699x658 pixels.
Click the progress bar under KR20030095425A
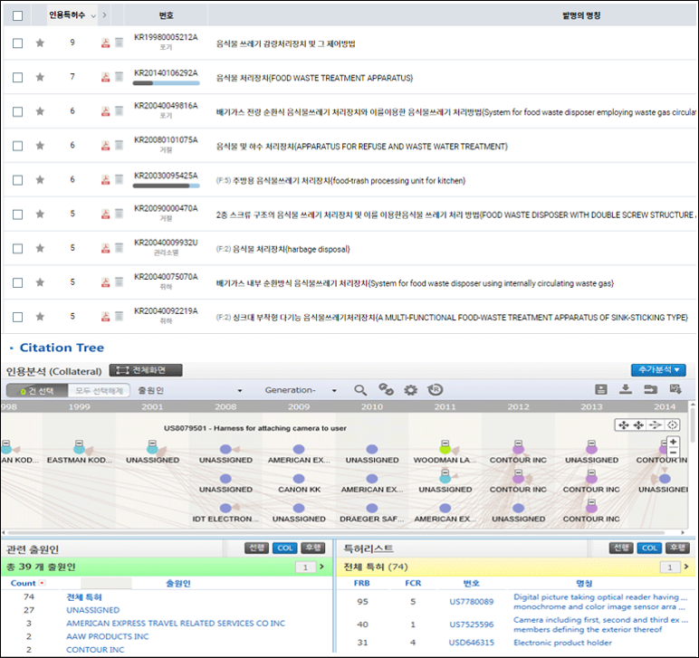[166, 186]
